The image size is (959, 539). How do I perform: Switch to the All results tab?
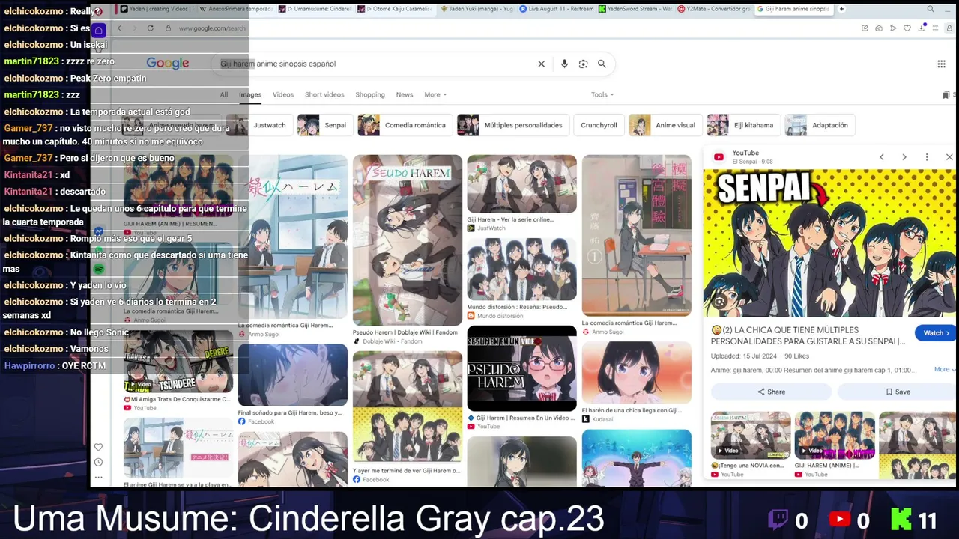(224, 95)
